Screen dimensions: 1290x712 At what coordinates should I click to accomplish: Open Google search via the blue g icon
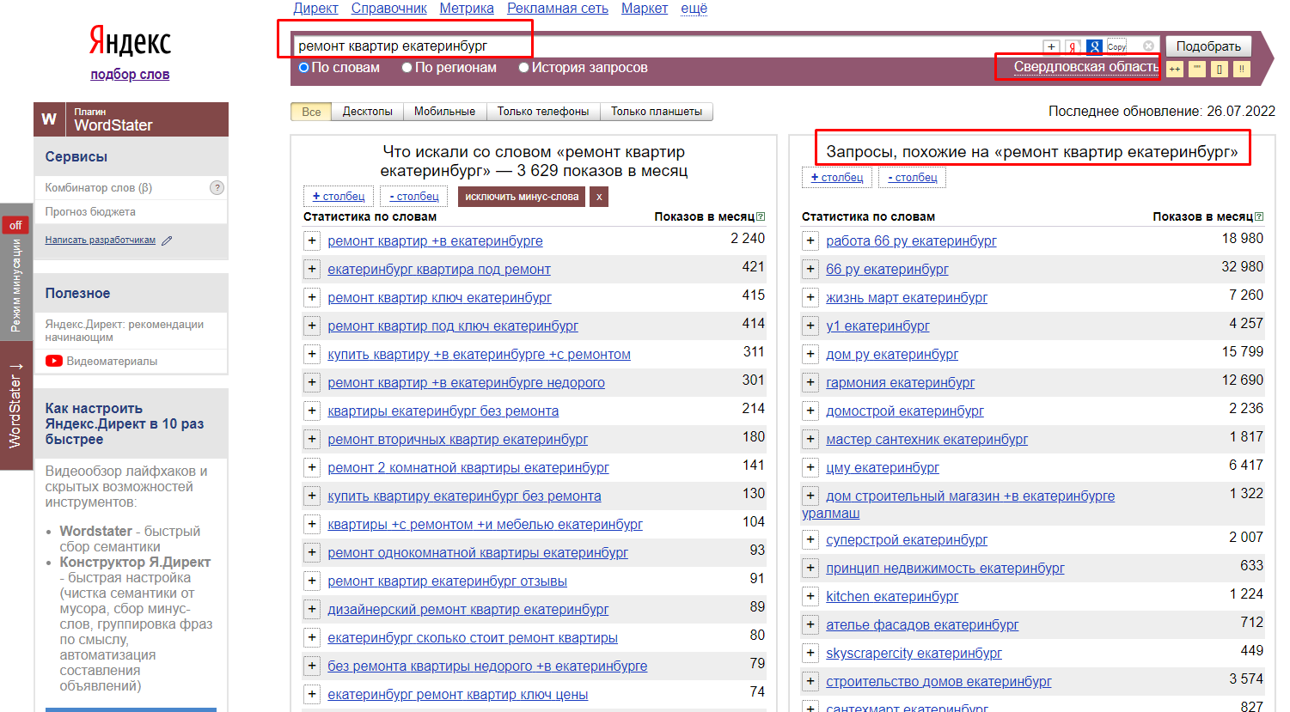[1094, 46]
